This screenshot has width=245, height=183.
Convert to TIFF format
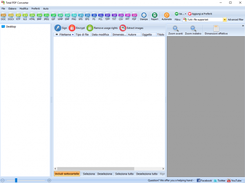[x=107, y=16]
